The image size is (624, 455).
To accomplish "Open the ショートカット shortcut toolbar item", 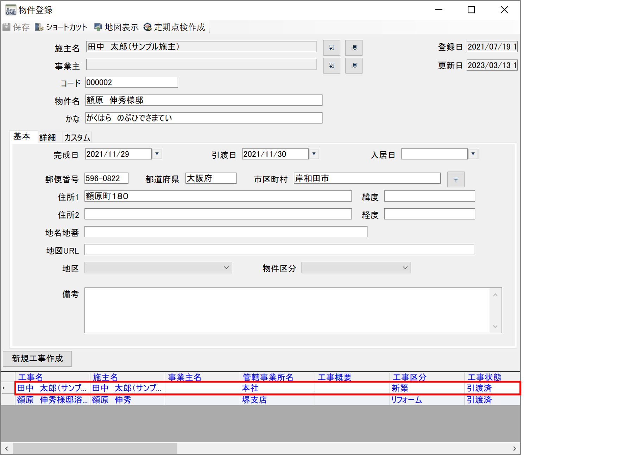I will (x=61, y=27).
